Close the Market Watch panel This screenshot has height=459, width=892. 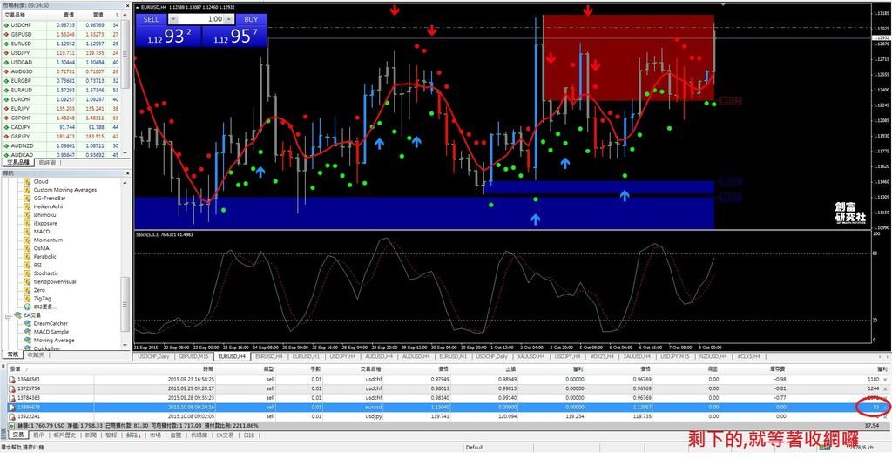point(127,6)
